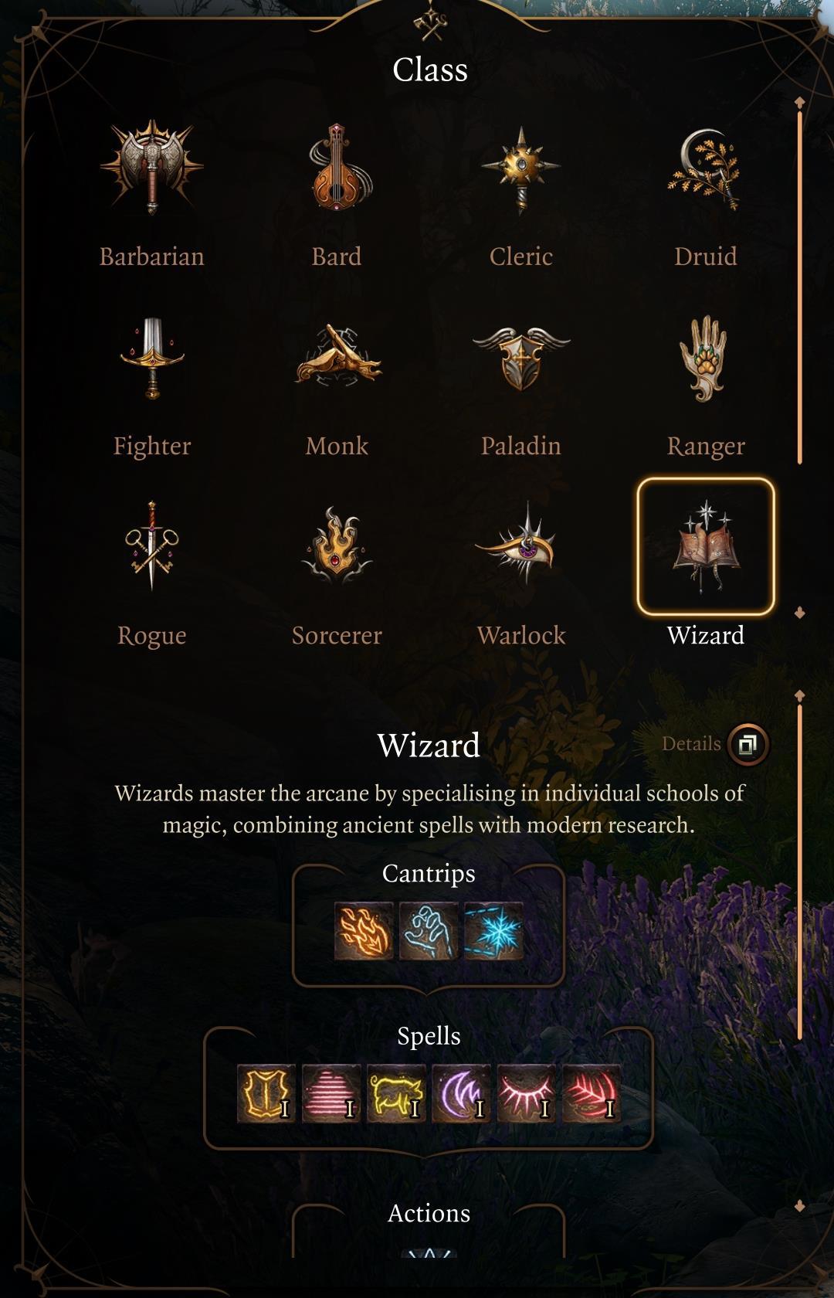This screenshot has height=1298, width=834.
Task: Select the Druid sickle icon
Action: pos(705,168)
